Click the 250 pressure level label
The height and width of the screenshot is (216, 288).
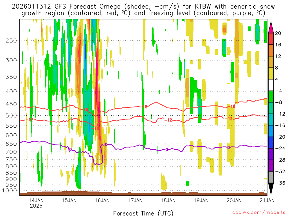point(11,40)
